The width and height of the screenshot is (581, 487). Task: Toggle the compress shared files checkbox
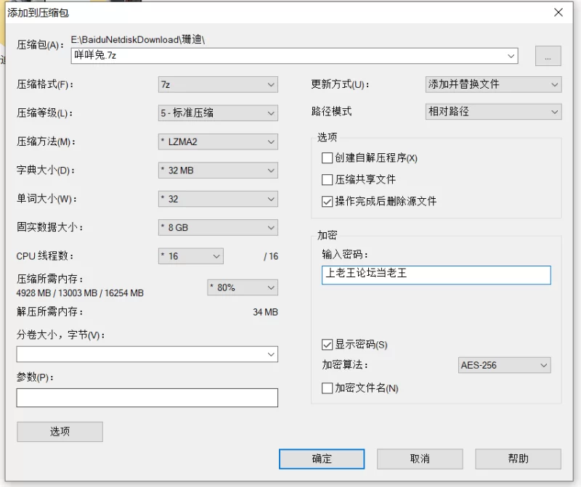(328, 179)
